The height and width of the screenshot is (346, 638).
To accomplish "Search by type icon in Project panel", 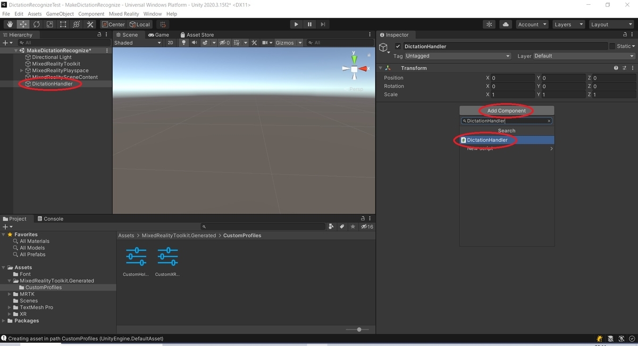I will click(x=331, y=227).
